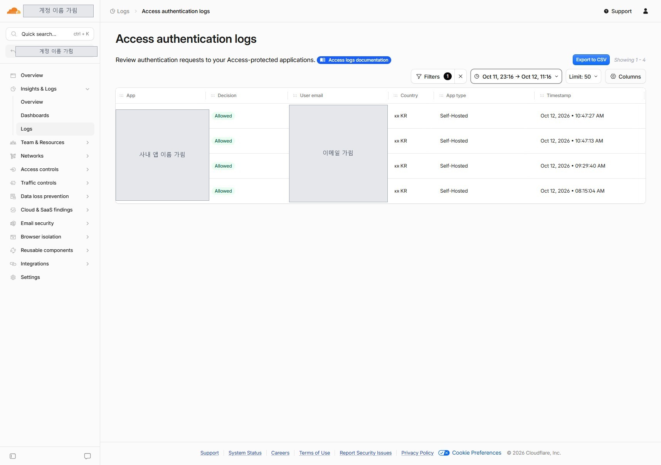Open System Status footer link
The height and width of the screenshot is (465, 661).
click(245, 453)
